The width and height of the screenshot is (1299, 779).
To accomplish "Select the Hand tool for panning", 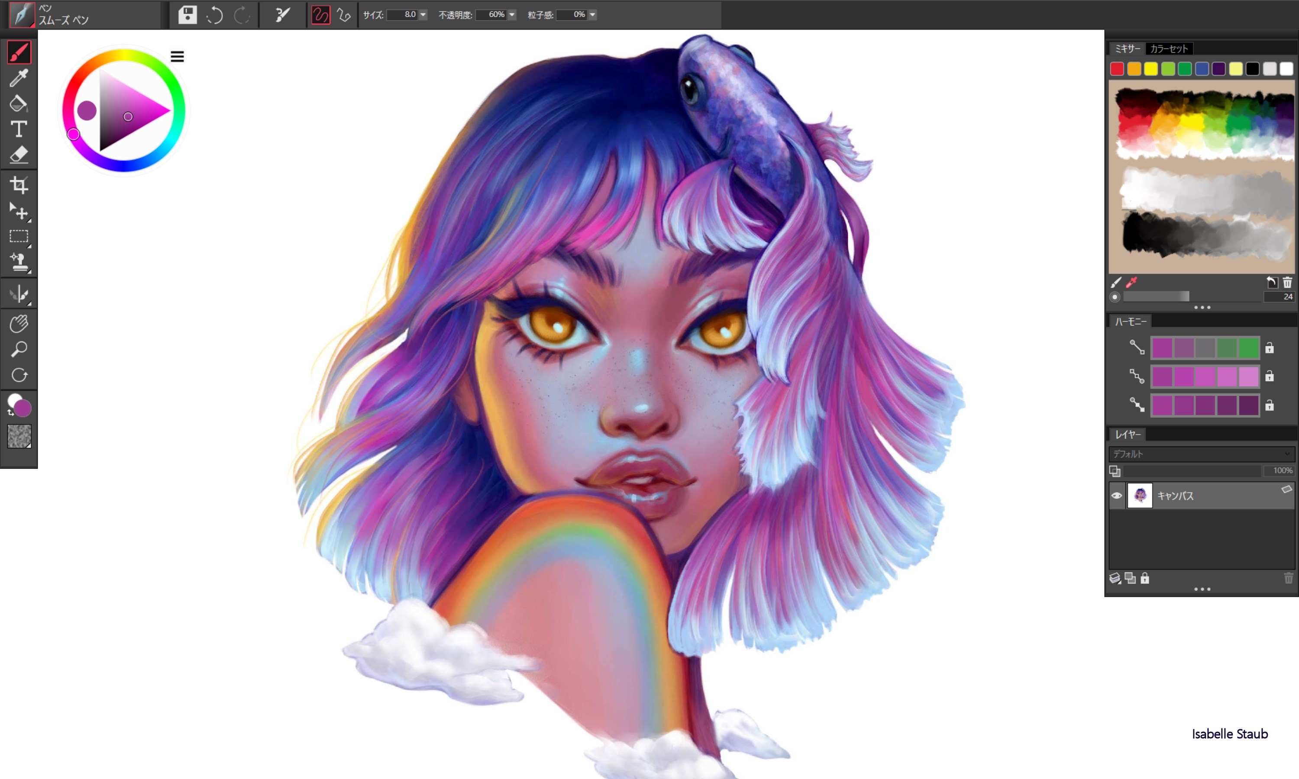I will (18, 324).
